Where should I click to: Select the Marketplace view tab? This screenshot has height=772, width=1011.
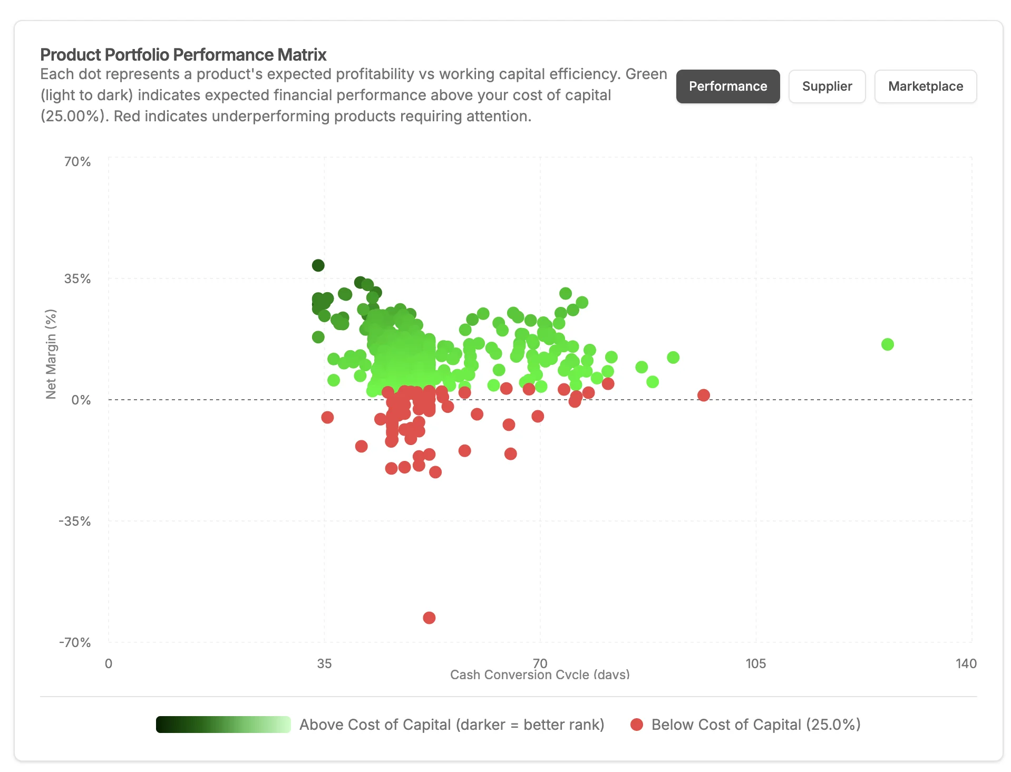pyautogui.click(x=925, y=86)
